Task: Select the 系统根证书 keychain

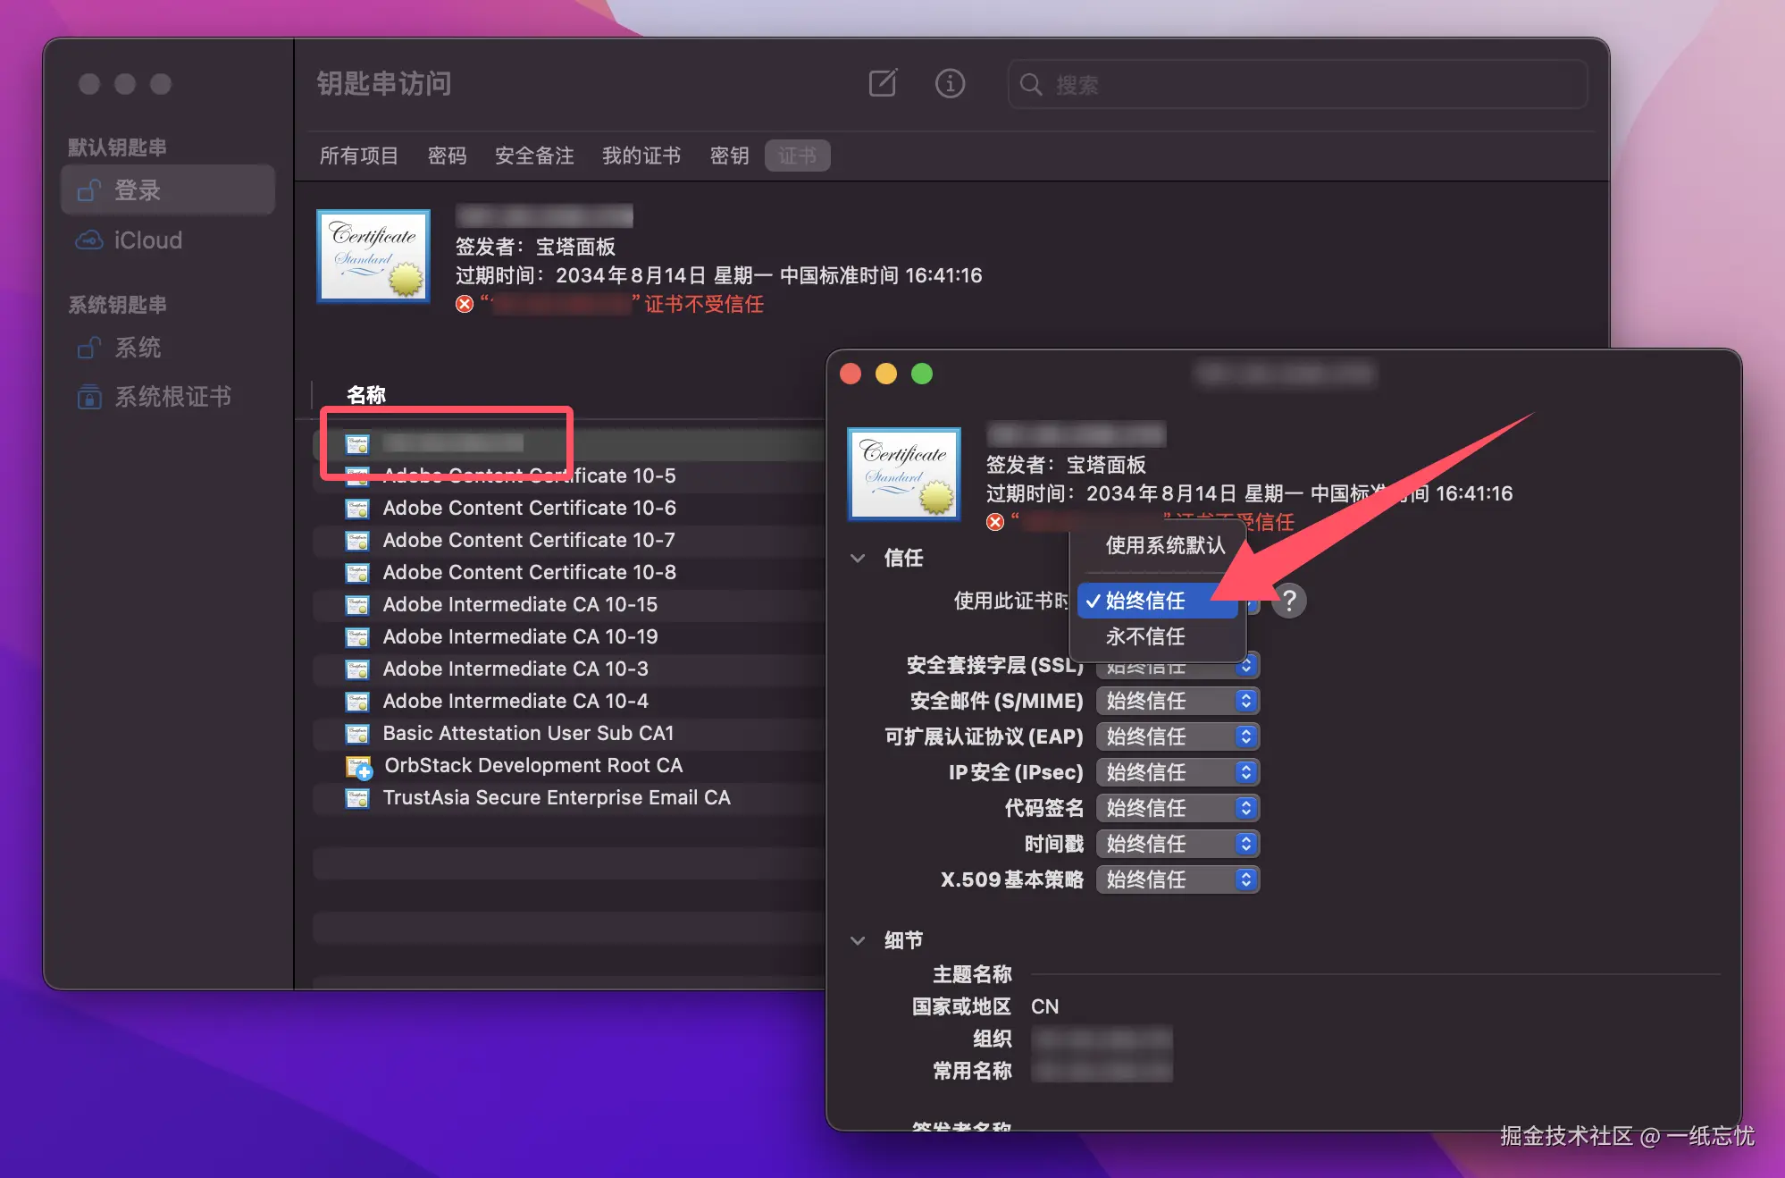Action: tap(172, 397)
